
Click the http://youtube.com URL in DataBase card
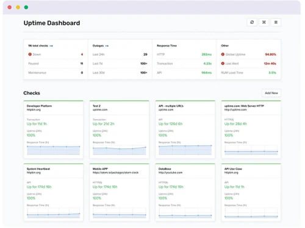point(170,173)
